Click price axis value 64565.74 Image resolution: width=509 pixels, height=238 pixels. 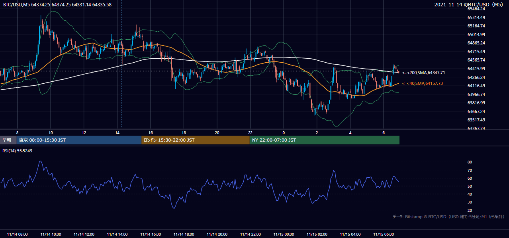(476, 60)
